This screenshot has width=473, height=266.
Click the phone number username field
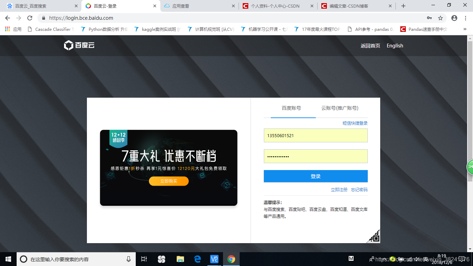(x=316, y=135)
